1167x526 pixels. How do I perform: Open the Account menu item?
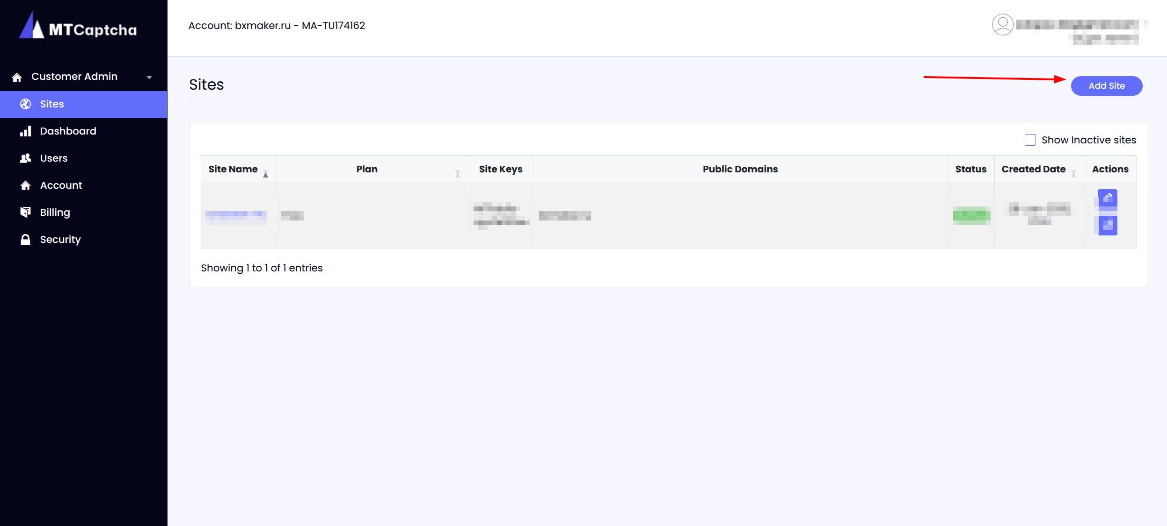click(x=61, y=185)
